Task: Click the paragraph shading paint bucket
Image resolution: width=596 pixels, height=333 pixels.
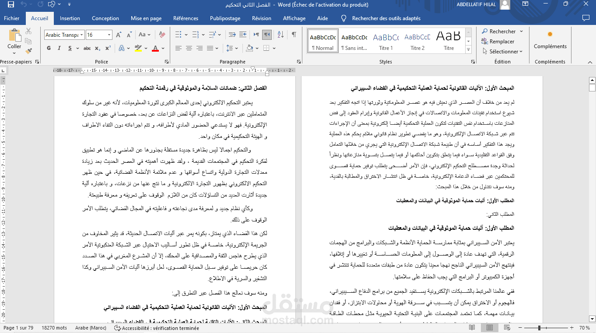Action: (x=249, y=48)
